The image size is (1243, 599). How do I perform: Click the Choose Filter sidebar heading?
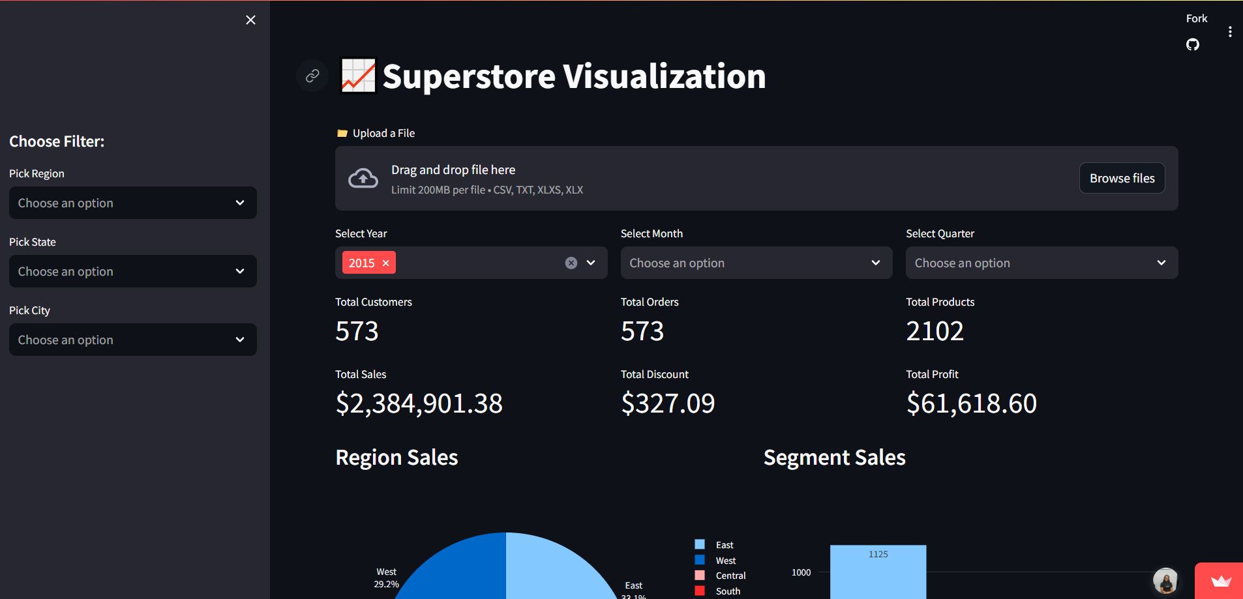coord(57,141)
